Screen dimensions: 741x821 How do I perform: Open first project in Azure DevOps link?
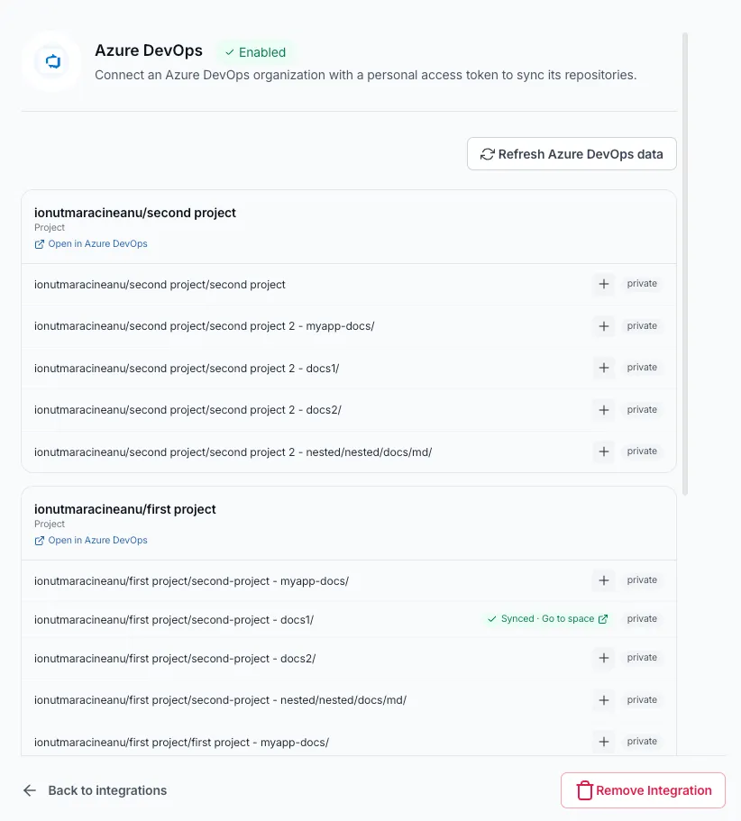91,540
